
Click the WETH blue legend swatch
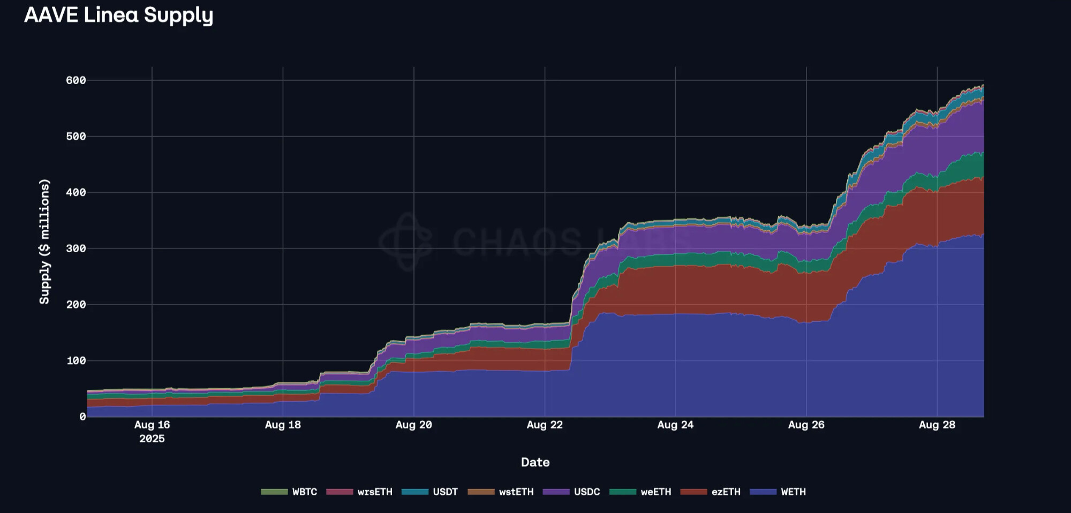click(x=763, y=492)
